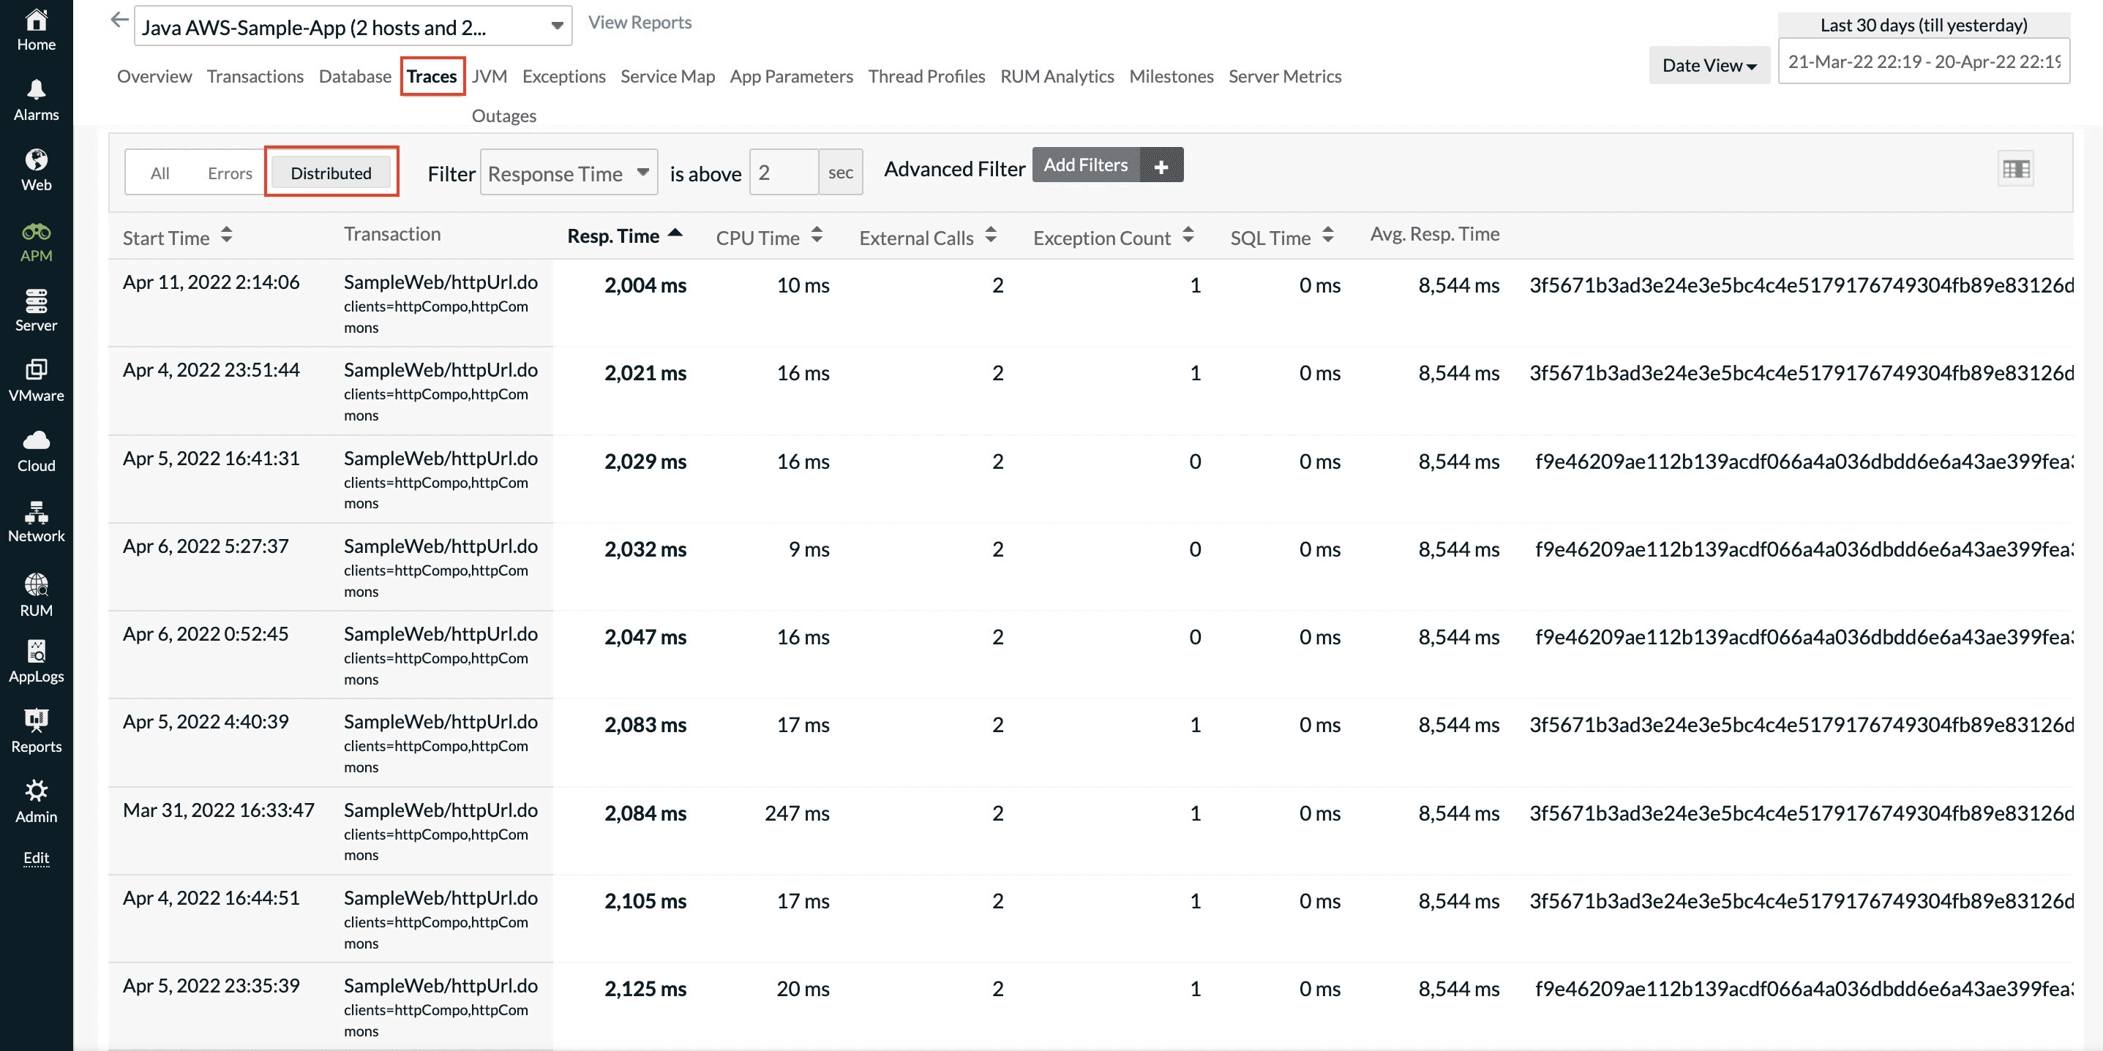Click the View Reports link

(640, 22)
